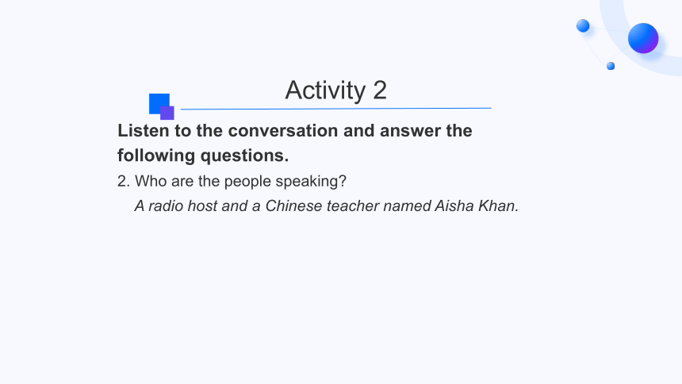Click the name "Aisha Khan." in the answer
This screenshot has width=682, height=384.
point(477,206)
